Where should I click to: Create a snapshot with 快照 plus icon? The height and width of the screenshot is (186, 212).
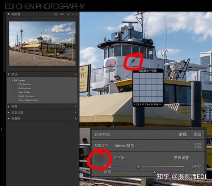click(x=75, y=107)
